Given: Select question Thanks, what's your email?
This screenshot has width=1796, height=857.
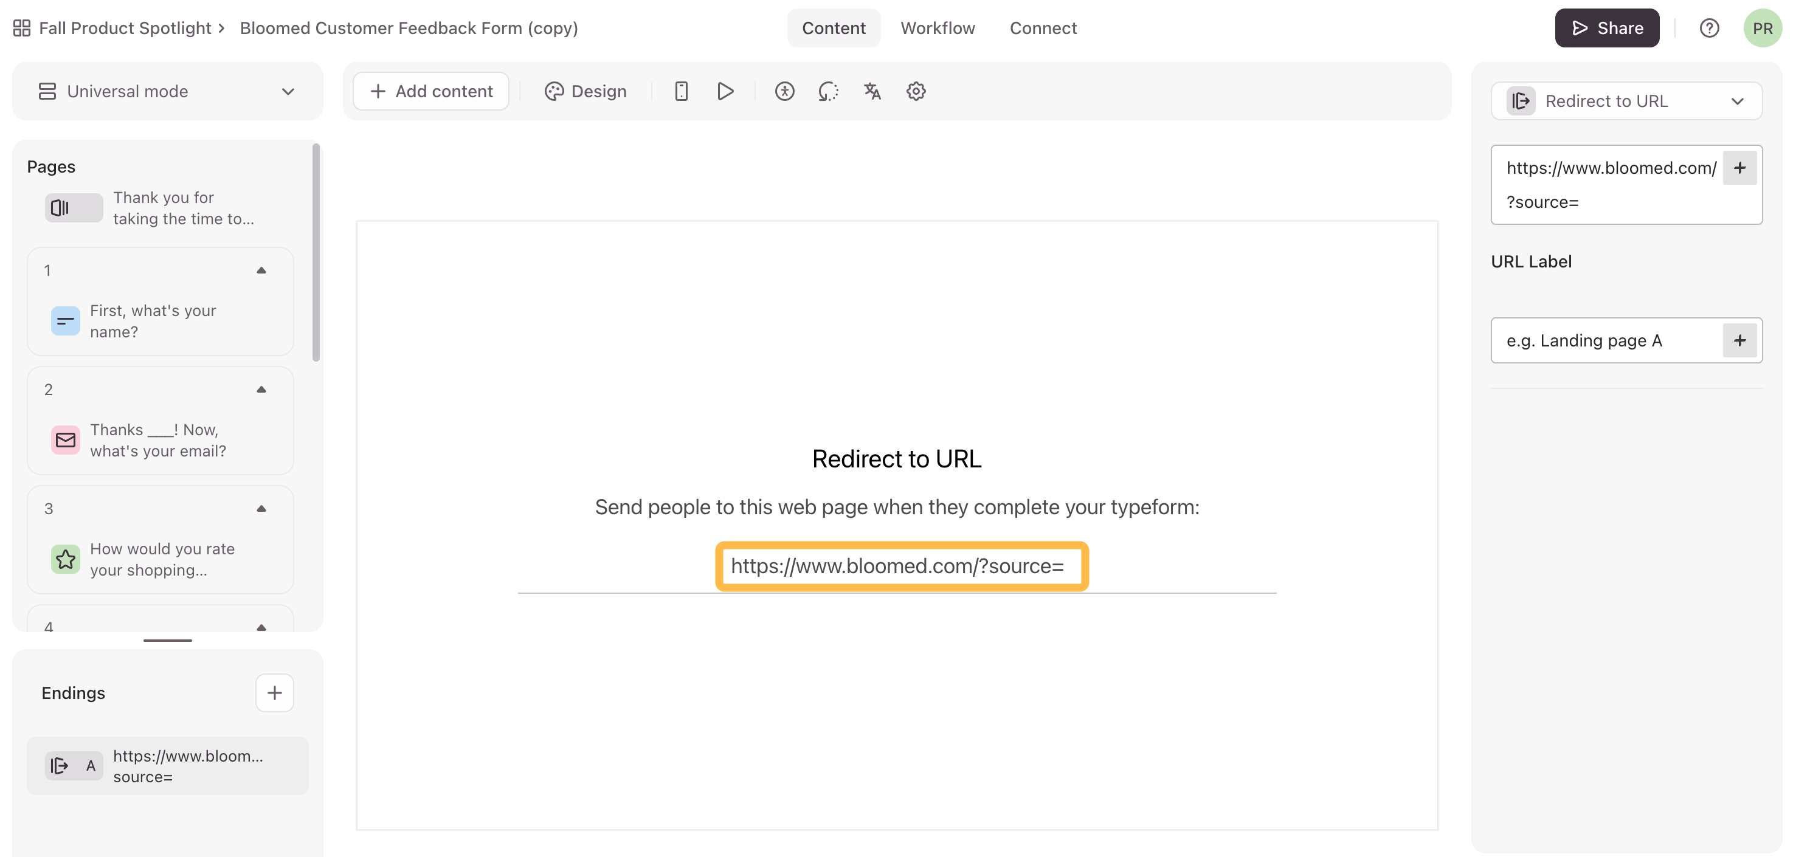Looking at the screenshot, I should (161, 440).
